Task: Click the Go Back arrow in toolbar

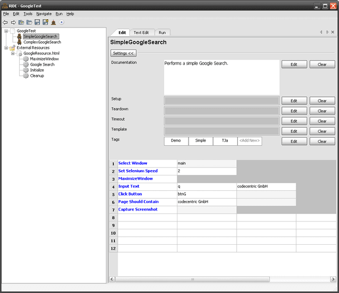Action: pos(5,22)
